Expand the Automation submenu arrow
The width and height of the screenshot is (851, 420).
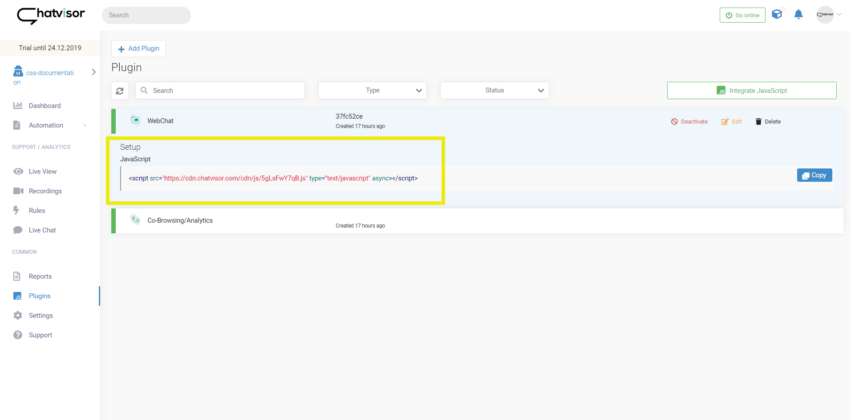point(85,125)
